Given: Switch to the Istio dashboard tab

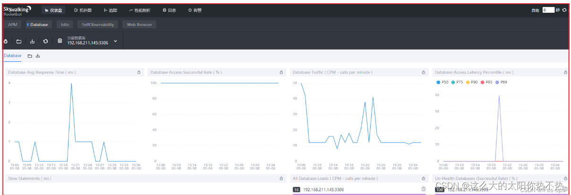Looking at the screenshot, I should 65,25.
